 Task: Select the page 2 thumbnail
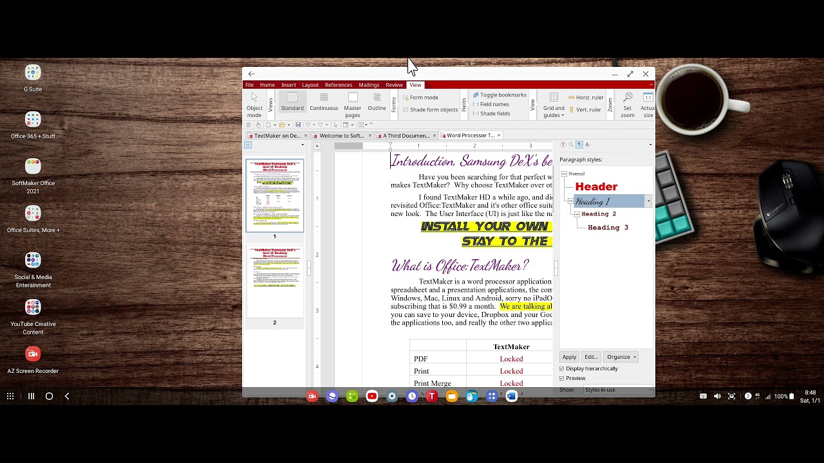click(x=274, y=282)
